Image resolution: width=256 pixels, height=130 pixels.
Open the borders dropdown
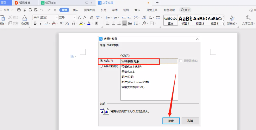(x=155, y=24)
